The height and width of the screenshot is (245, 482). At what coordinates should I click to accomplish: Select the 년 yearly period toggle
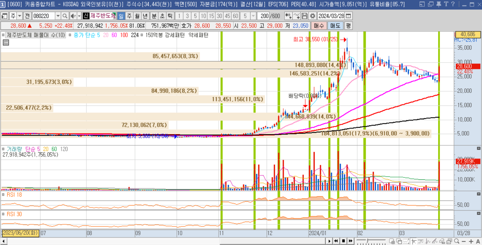pyautogui.click(x=145, y=16)
